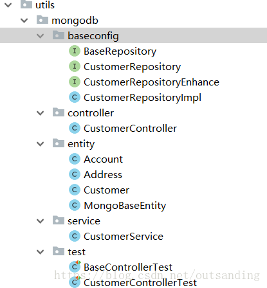Click the CustomerService class icon
This screenshot has width=267, height=288.
click(75, 237)
